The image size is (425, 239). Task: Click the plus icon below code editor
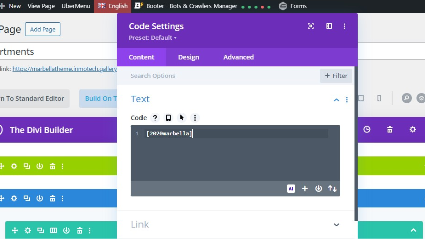(305, 189)
